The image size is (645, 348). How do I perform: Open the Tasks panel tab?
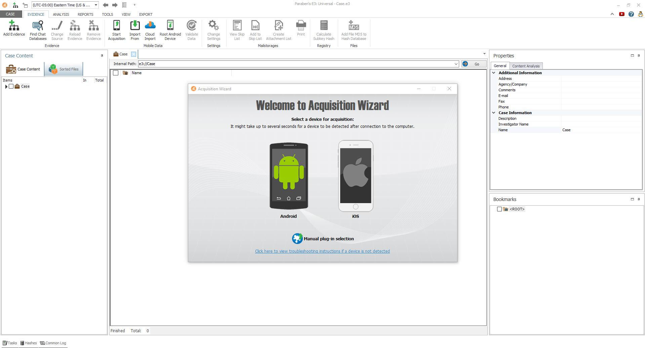(x=10, y=343)
